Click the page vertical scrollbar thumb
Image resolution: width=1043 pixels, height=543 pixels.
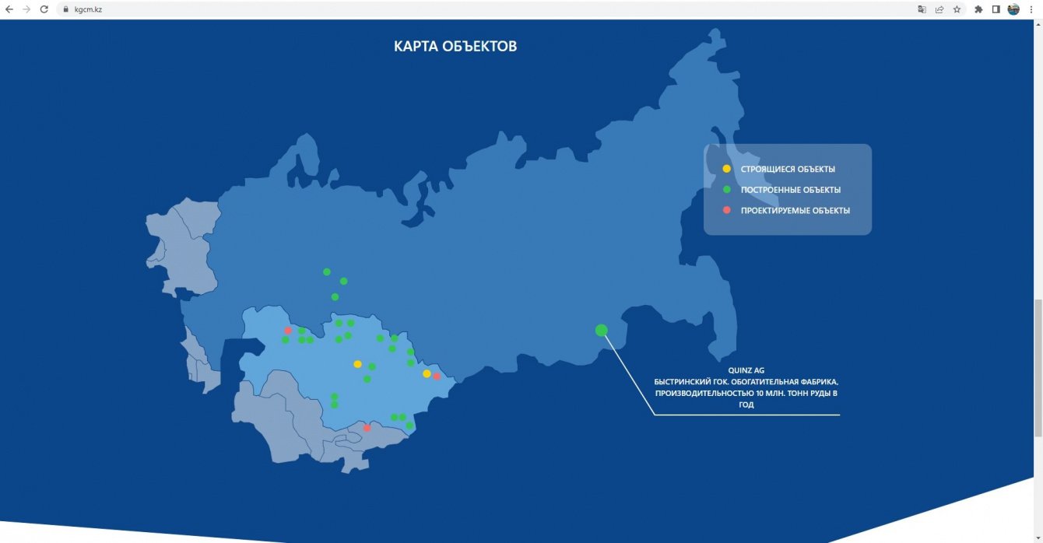point(1038,369)
